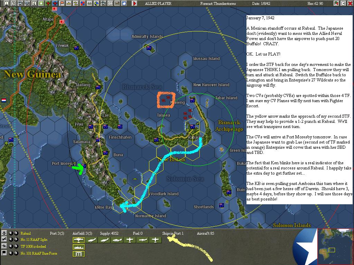Click the red plane on blue icon
This screenshot has width=354, height=265.
coord(55,3)
